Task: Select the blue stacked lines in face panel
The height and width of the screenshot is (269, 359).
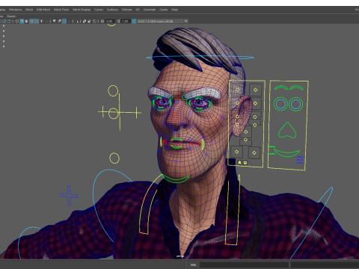Action: click(300, 160)
